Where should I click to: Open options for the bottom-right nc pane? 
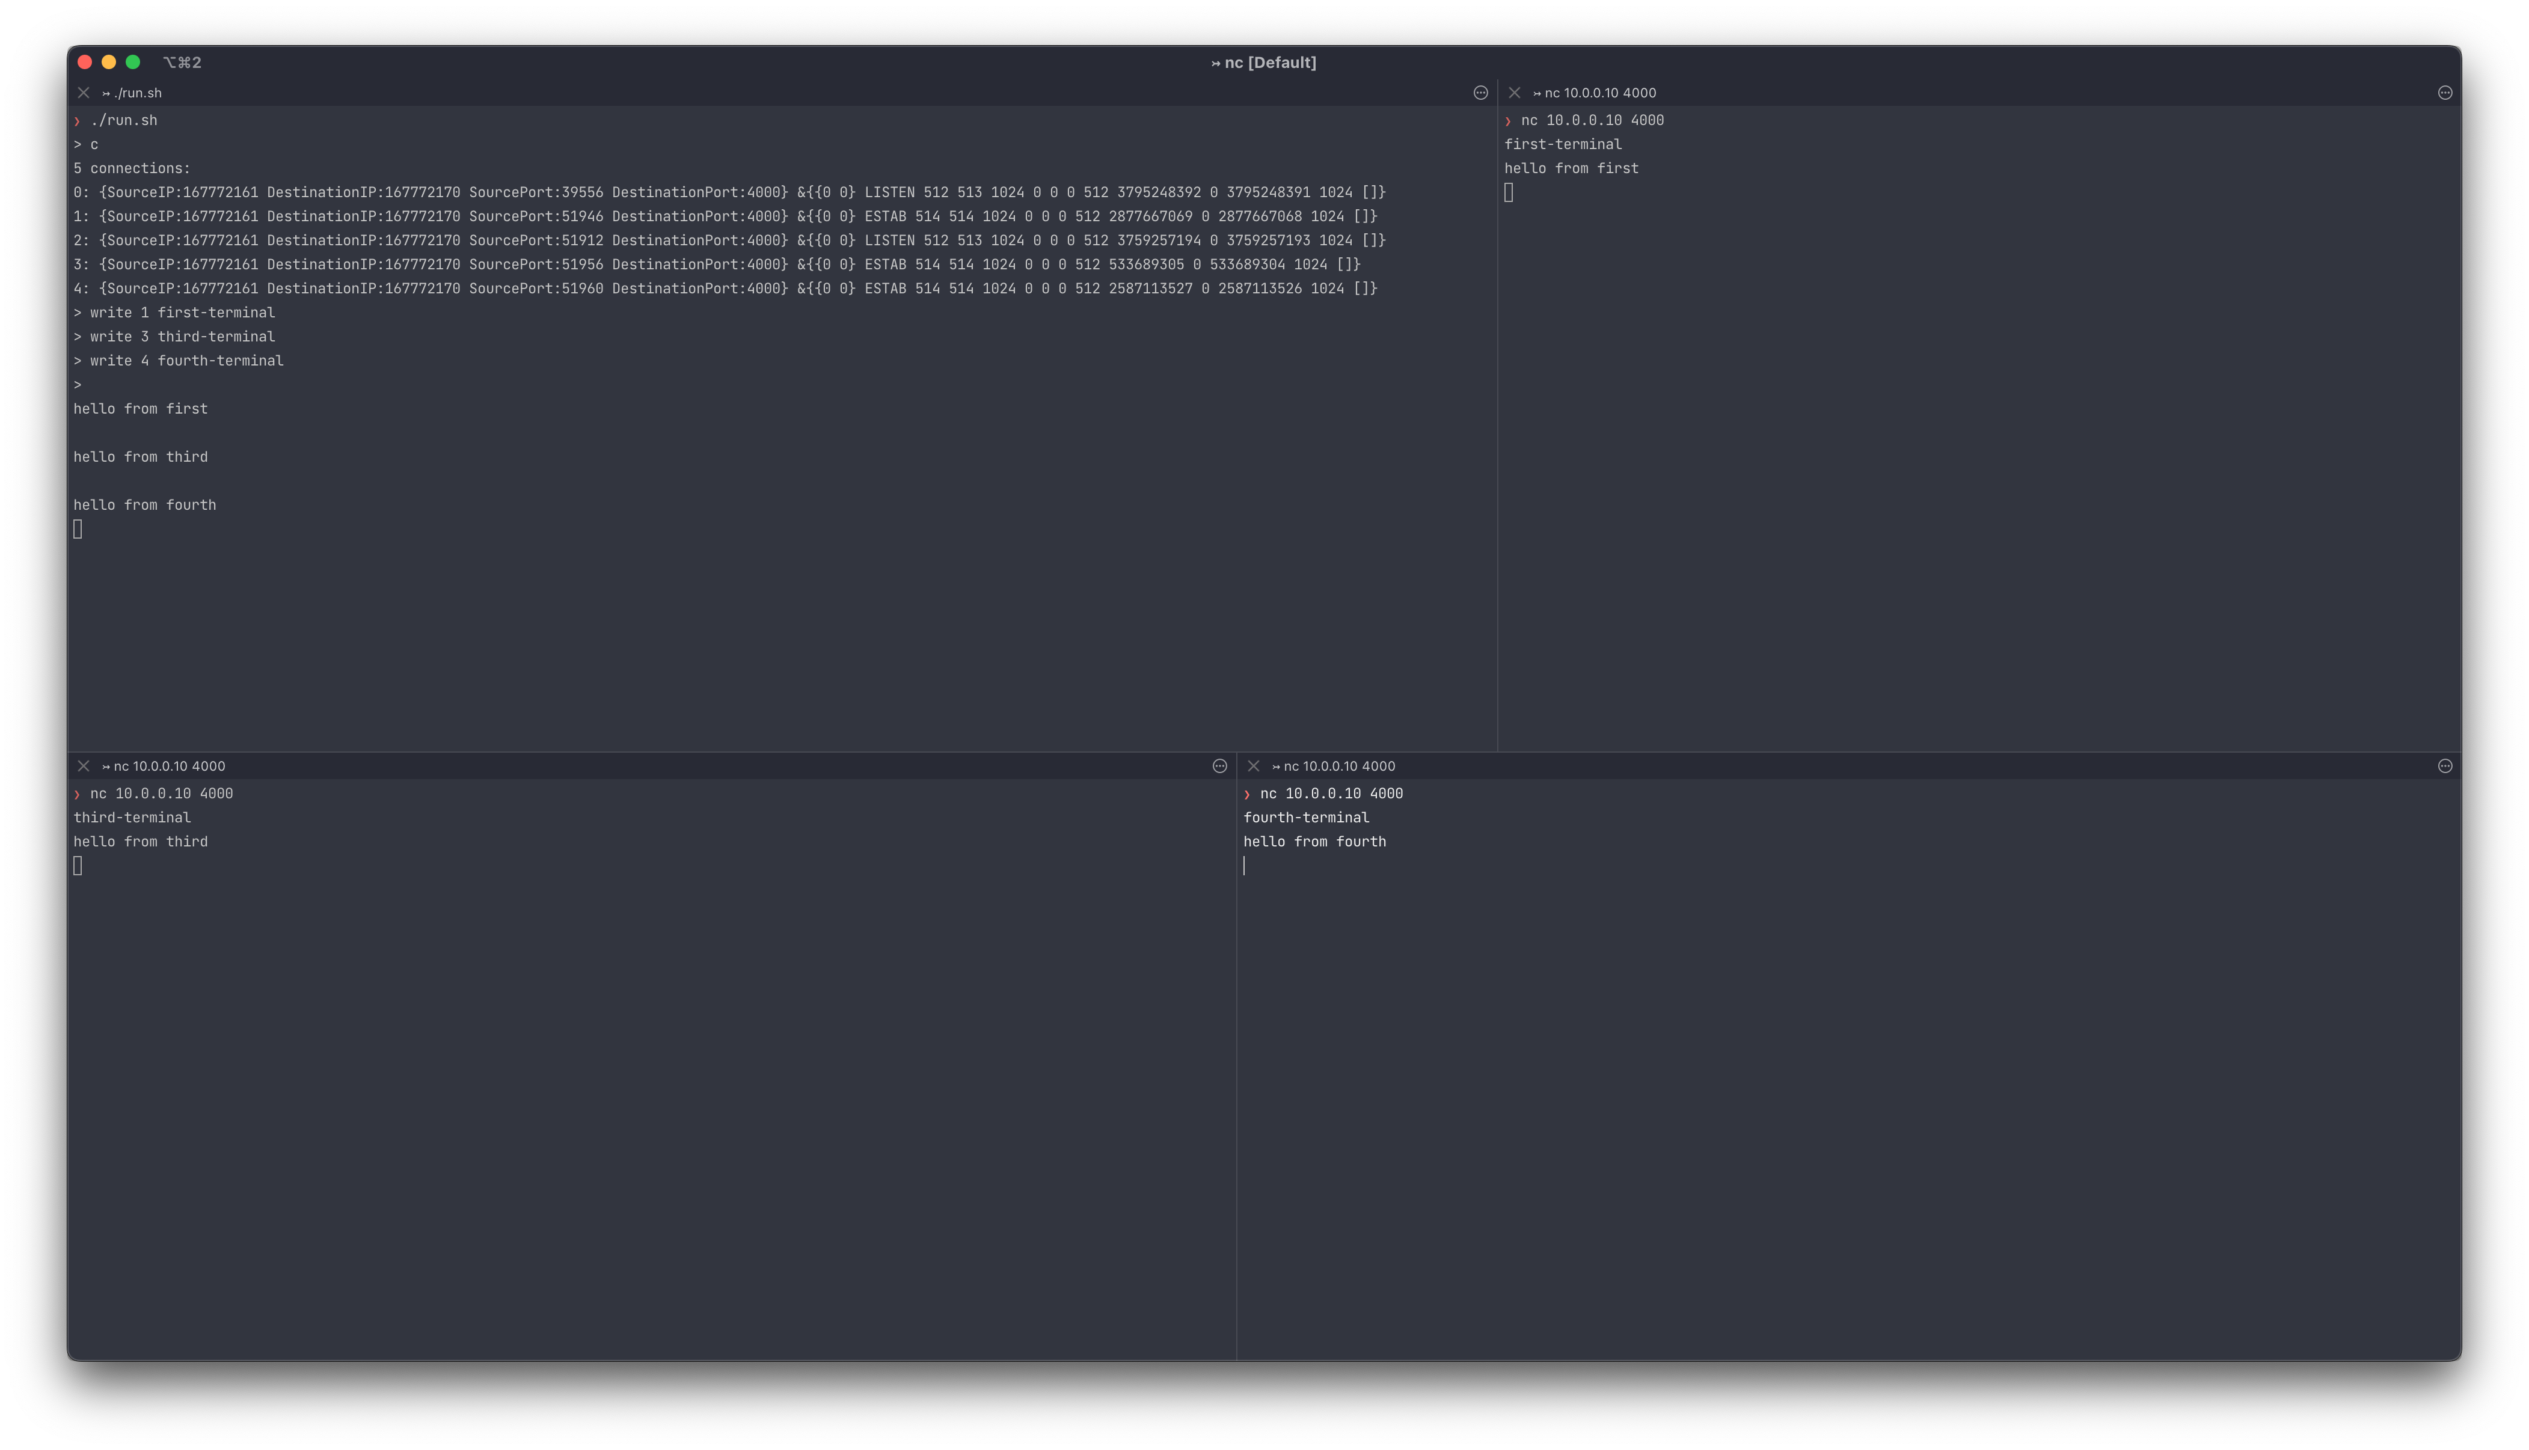tap(2444, 766)
